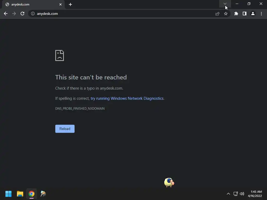The width and height of the screenshot is (267, 200).
Task: Open the network status tray icon
Action: click(x=236, y=194)
